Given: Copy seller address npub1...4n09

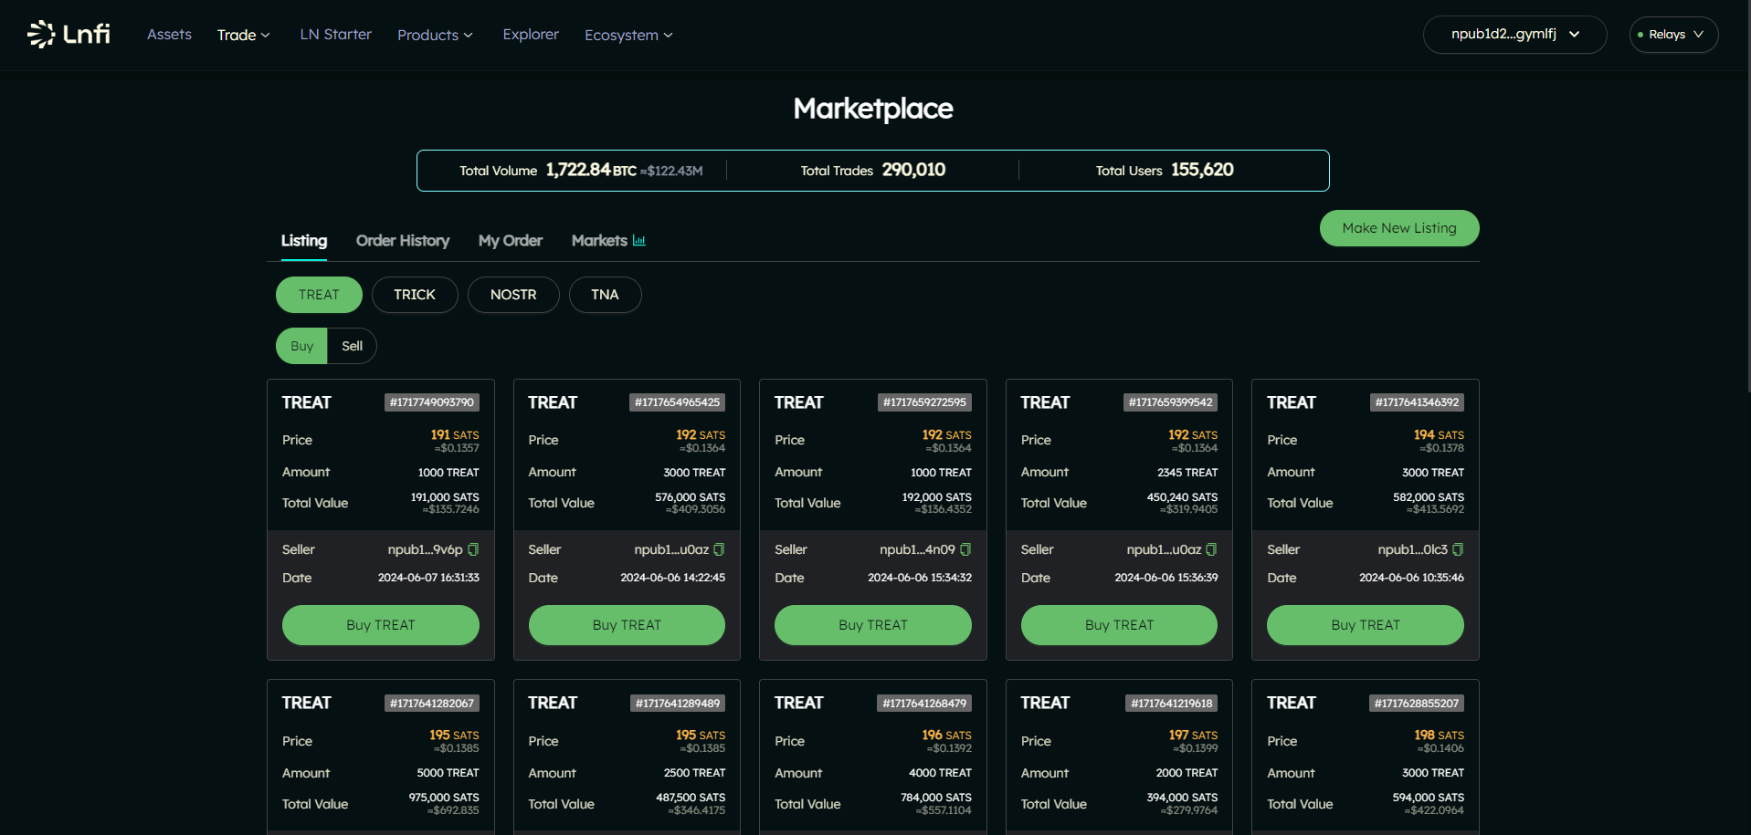Looking at the screenshot, I should pos(965,549).
